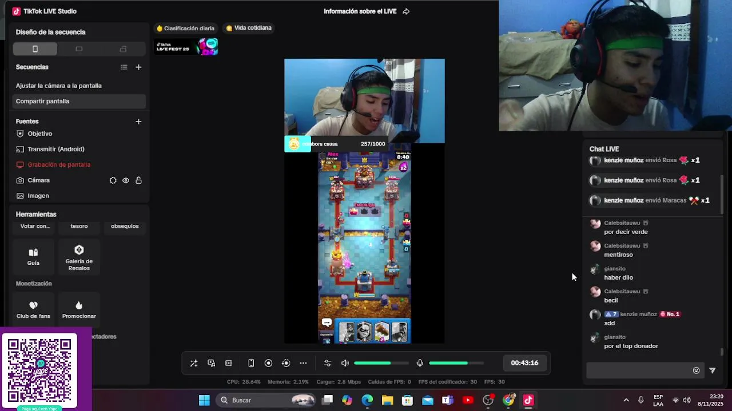Open the 'tesoro' tool
The height and width of the screenshot is (411, 732).
79,226
